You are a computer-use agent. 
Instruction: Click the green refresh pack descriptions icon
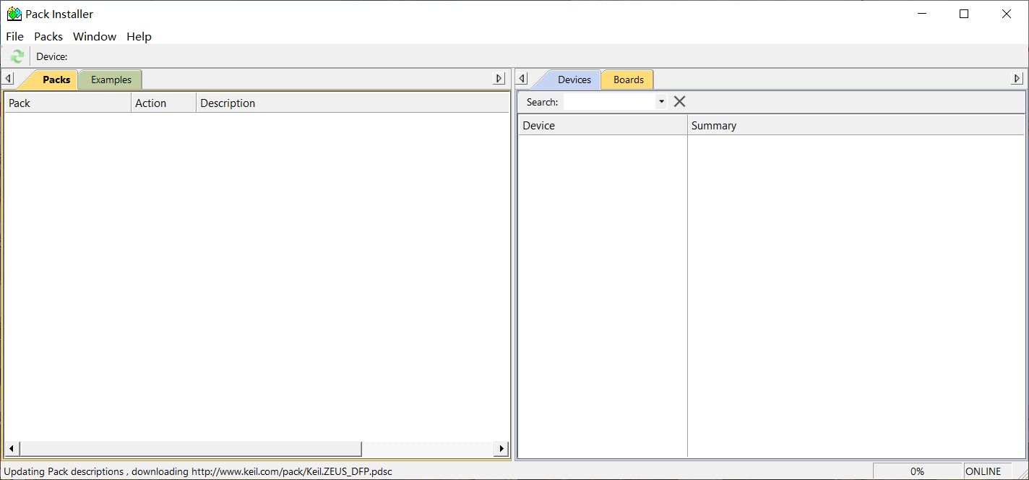17,56
